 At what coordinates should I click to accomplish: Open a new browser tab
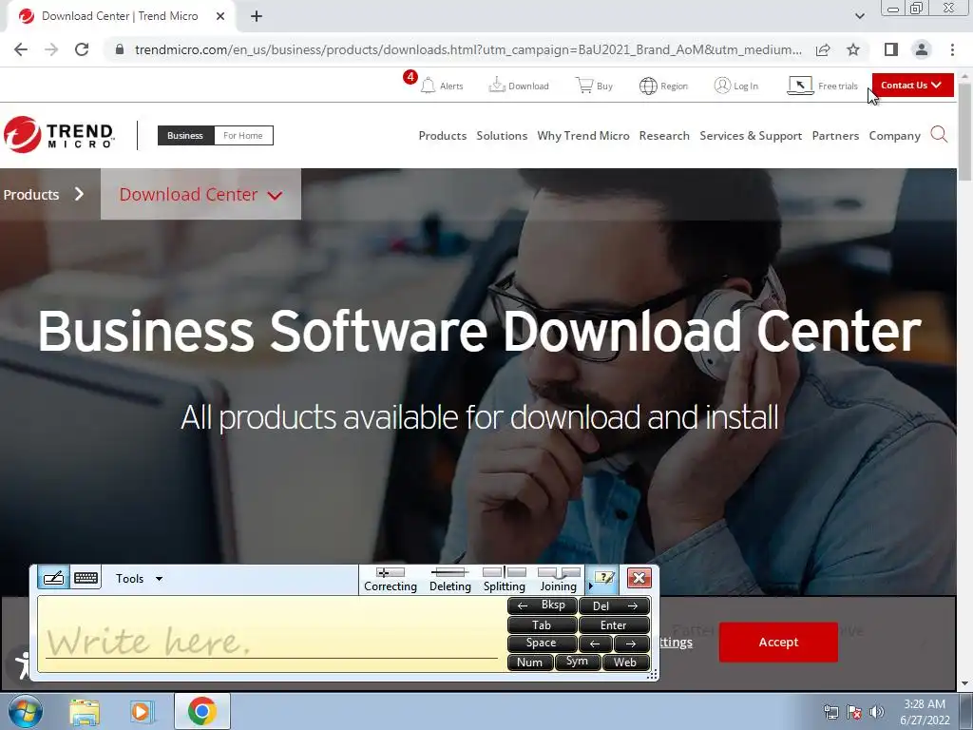coord(257,16)
